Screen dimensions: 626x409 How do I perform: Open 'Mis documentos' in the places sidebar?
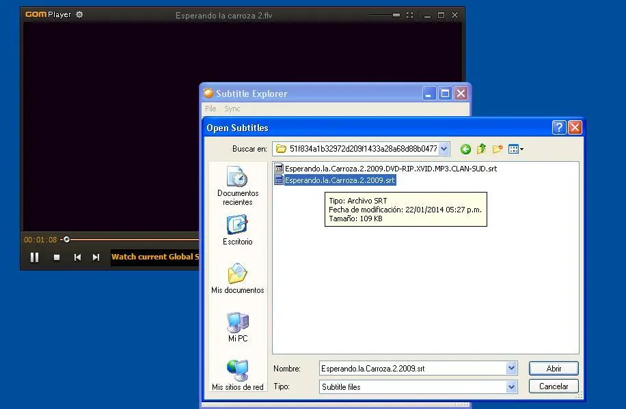pyautogui.click(x=237, y=279)
